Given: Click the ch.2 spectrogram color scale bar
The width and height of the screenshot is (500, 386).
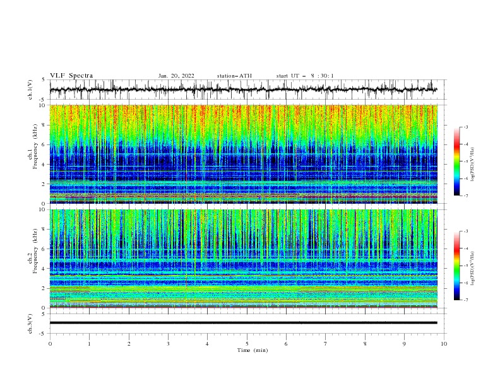Looking at the screenshot, I should point(457,266).
